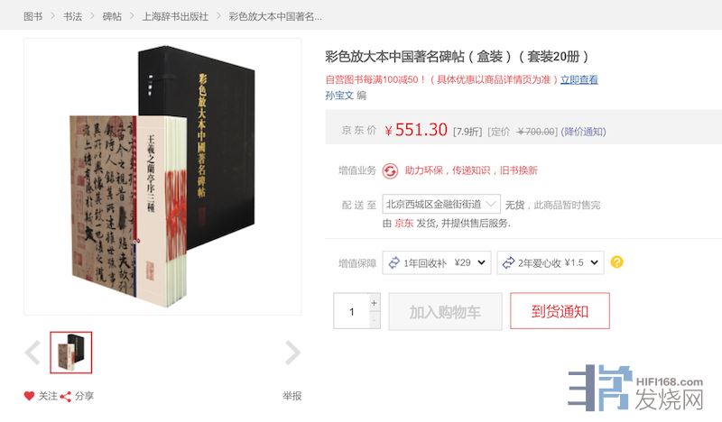This screenshot has width=722, height=422.
Task: Click the red heart 关注 icon
Action: click(x=29, y=396)
